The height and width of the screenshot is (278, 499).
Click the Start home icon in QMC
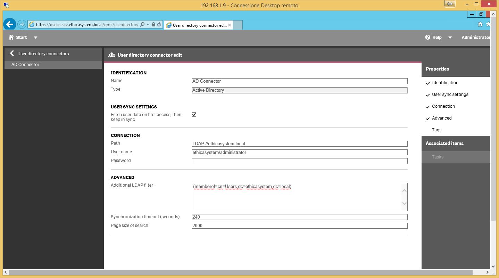pos(11,37)
